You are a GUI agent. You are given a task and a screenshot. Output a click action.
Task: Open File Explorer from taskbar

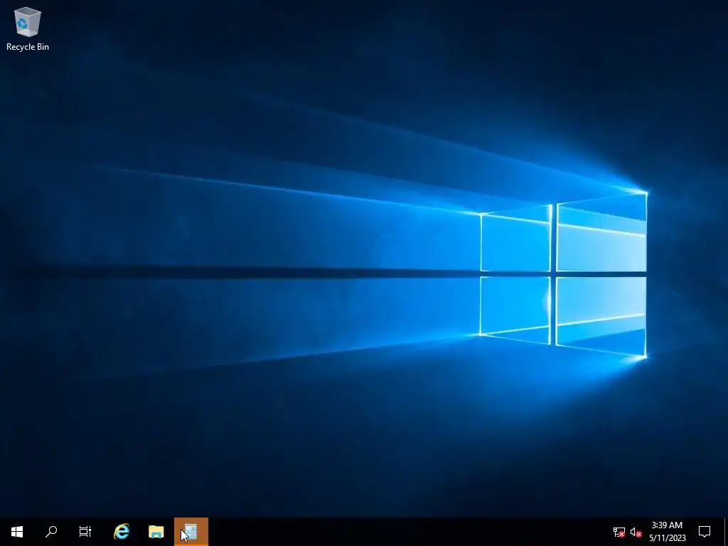point(156,532)
